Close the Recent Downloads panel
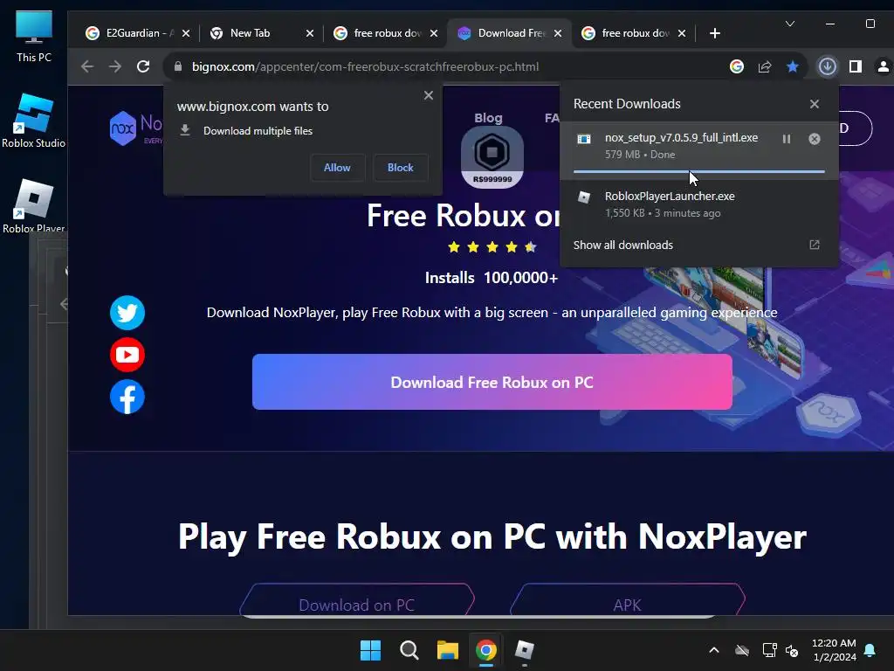Viewport: 894px width, 671px height. (815, 104)
